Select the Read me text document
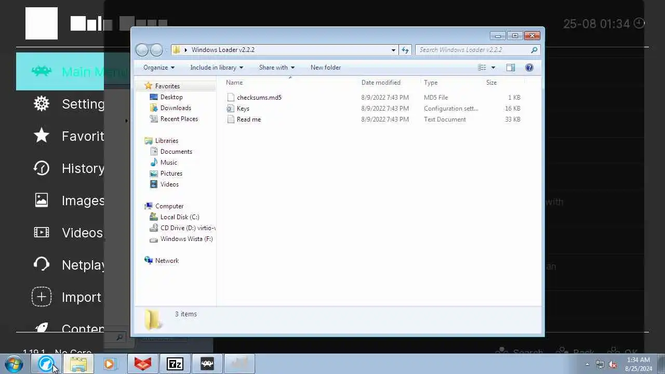665x374 pixels. (x=248, y=119)
